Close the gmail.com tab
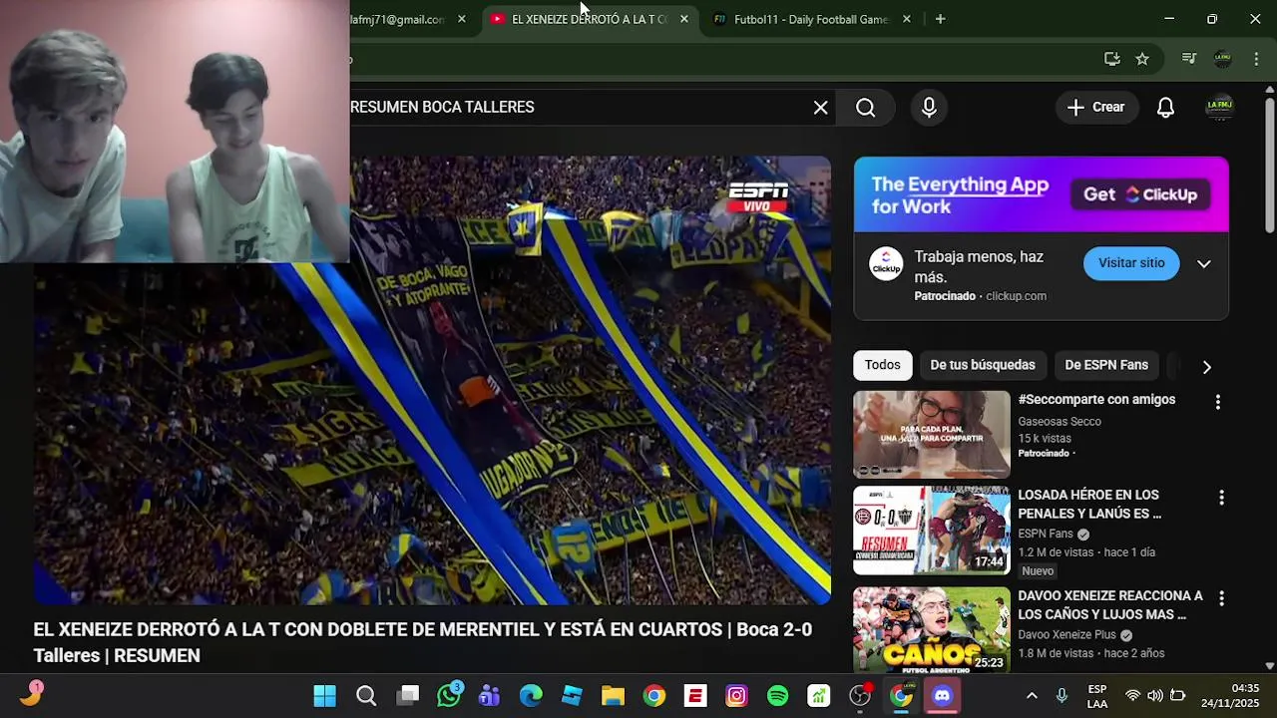The image size is (1277, 718). click(461, 19)
